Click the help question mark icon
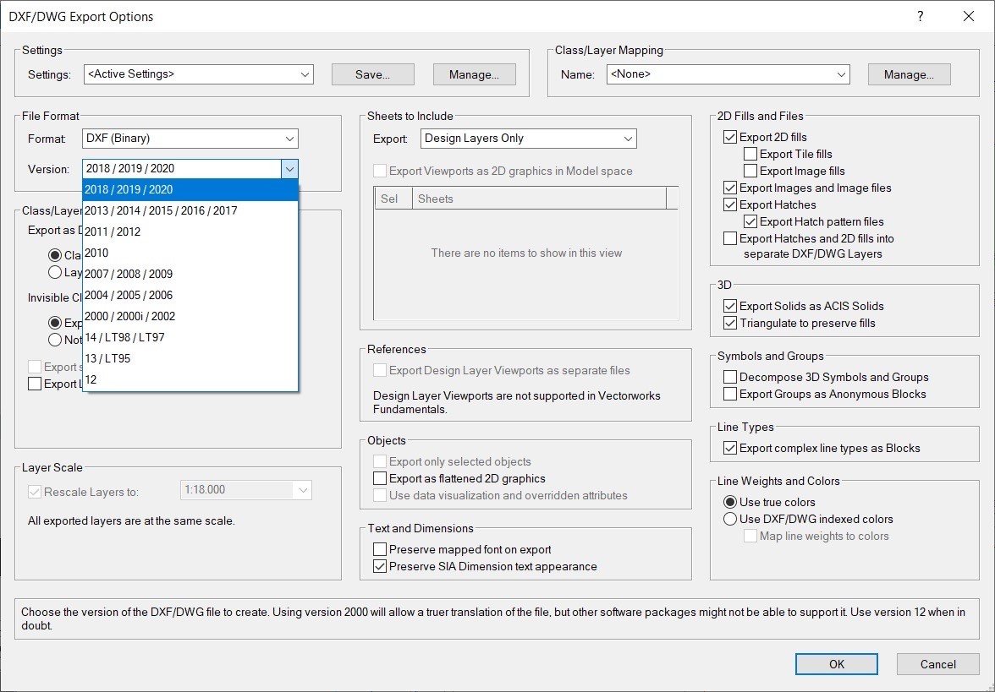995x692 pixels. coord(920,16)
